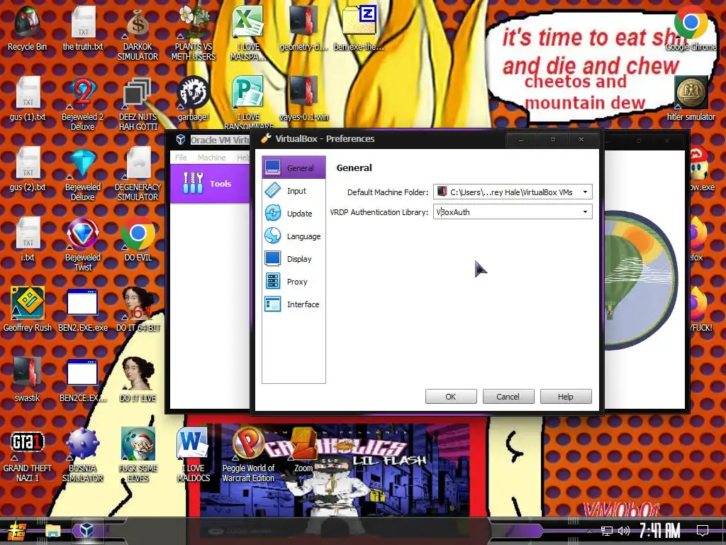Viewport: 726px width, 545px height.
Task: Open Help from the Preferences dialog
Action: (565, 397)
